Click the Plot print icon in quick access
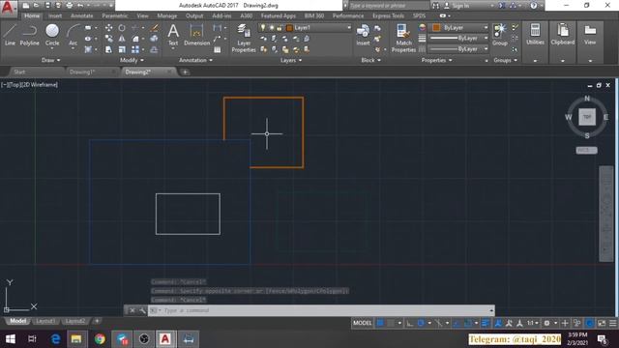The height and width of the screenshot is (348, 619). tap(69, 6)
